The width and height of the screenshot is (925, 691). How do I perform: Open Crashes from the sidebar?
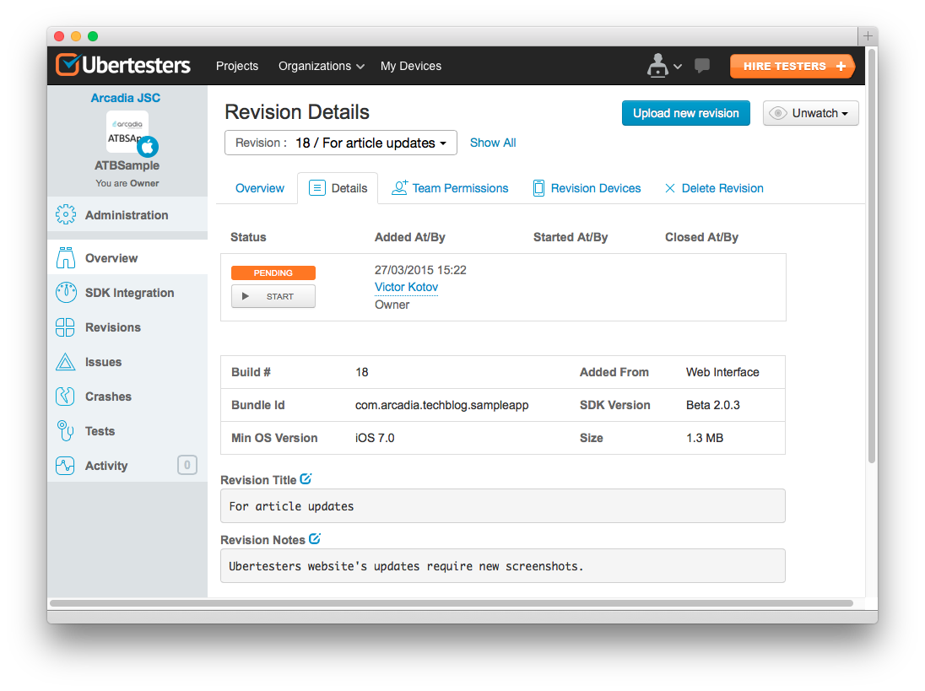coord(107,397)
